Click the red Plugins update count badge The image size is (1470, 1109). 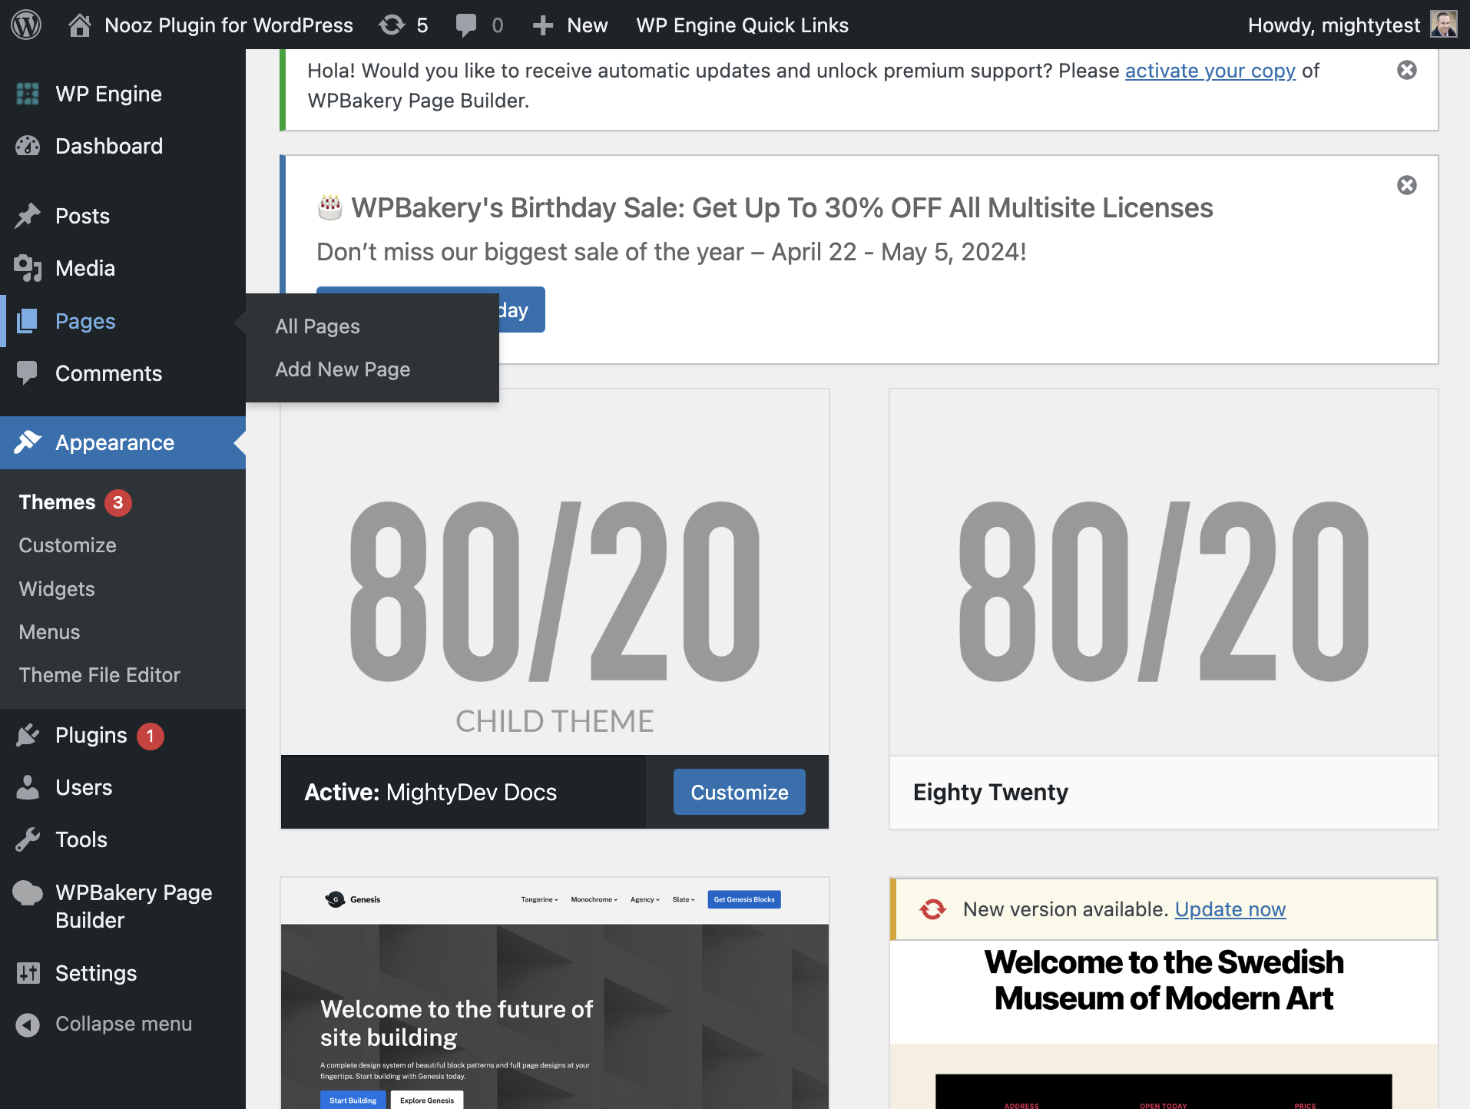pyautogui.click(x=151, y=736)
